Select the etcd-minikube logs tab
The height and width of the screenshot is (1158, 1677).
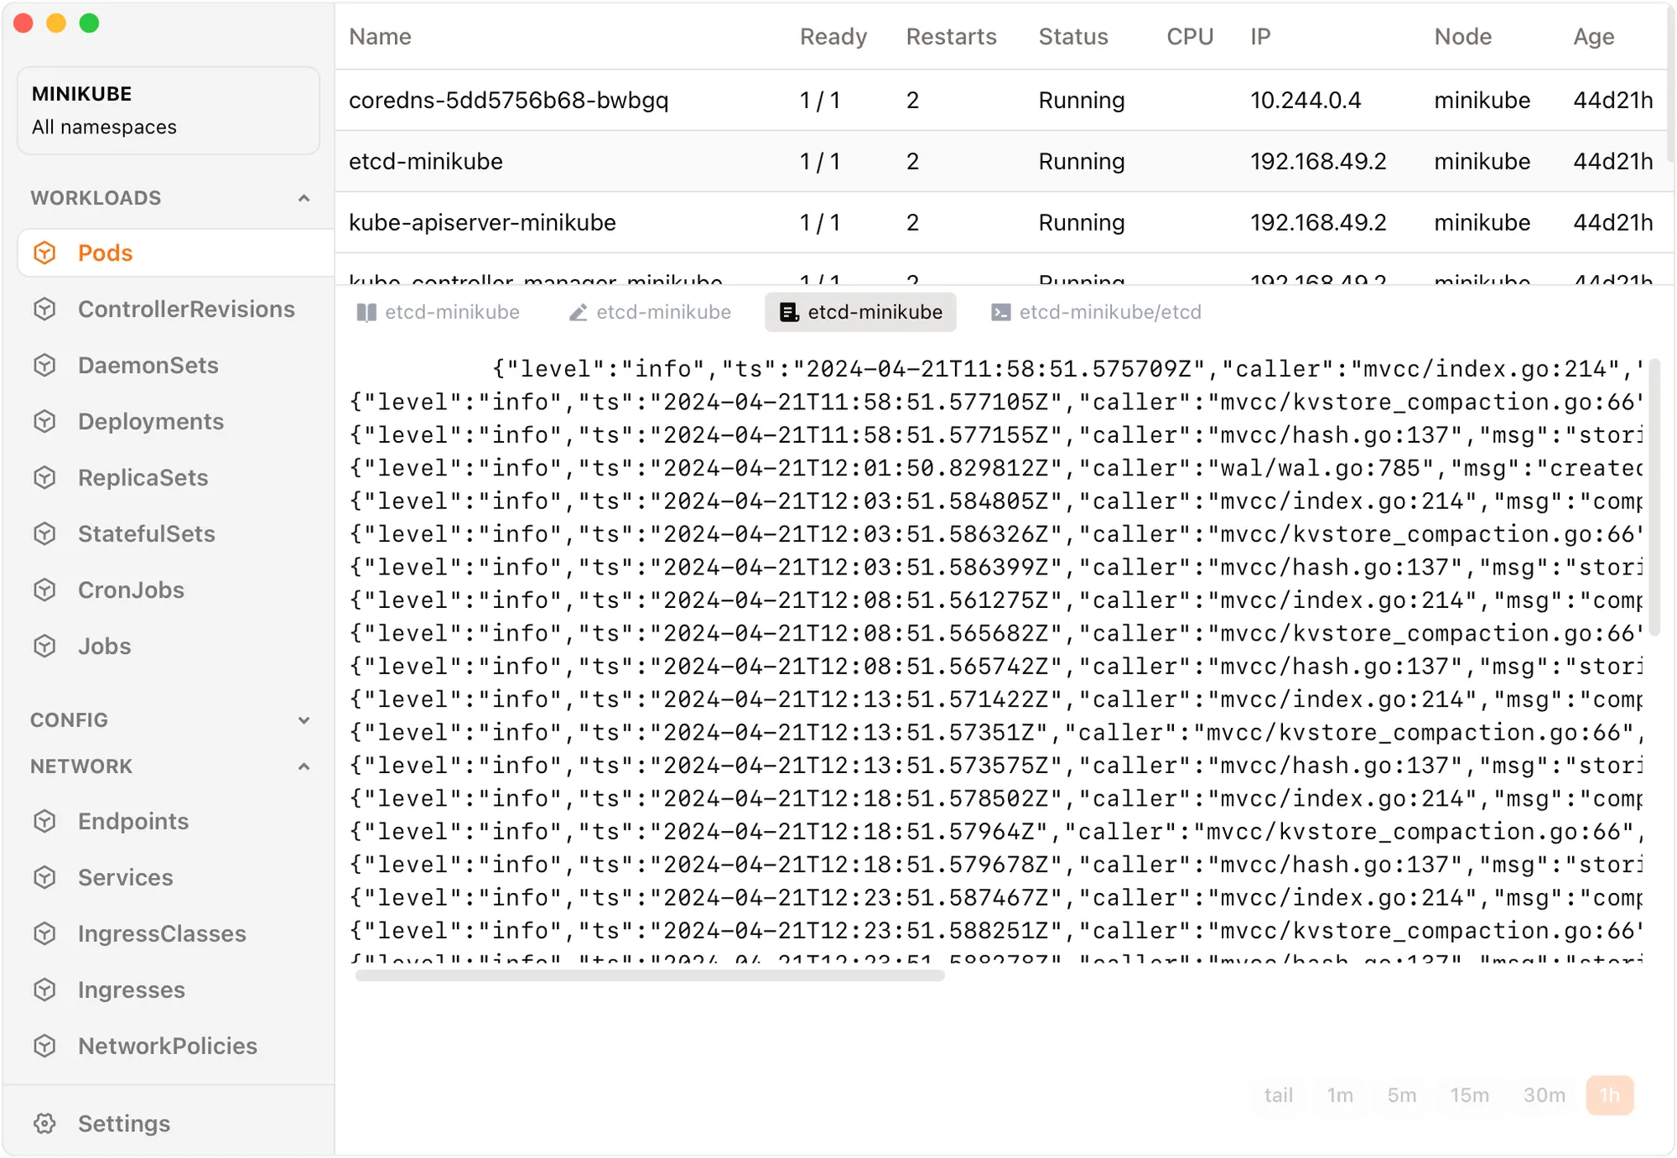pyautogui.click(x=861, y=314)
